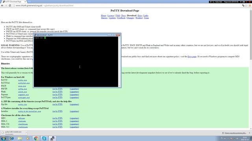Download pscp.exe

click(x=22, y=86)
